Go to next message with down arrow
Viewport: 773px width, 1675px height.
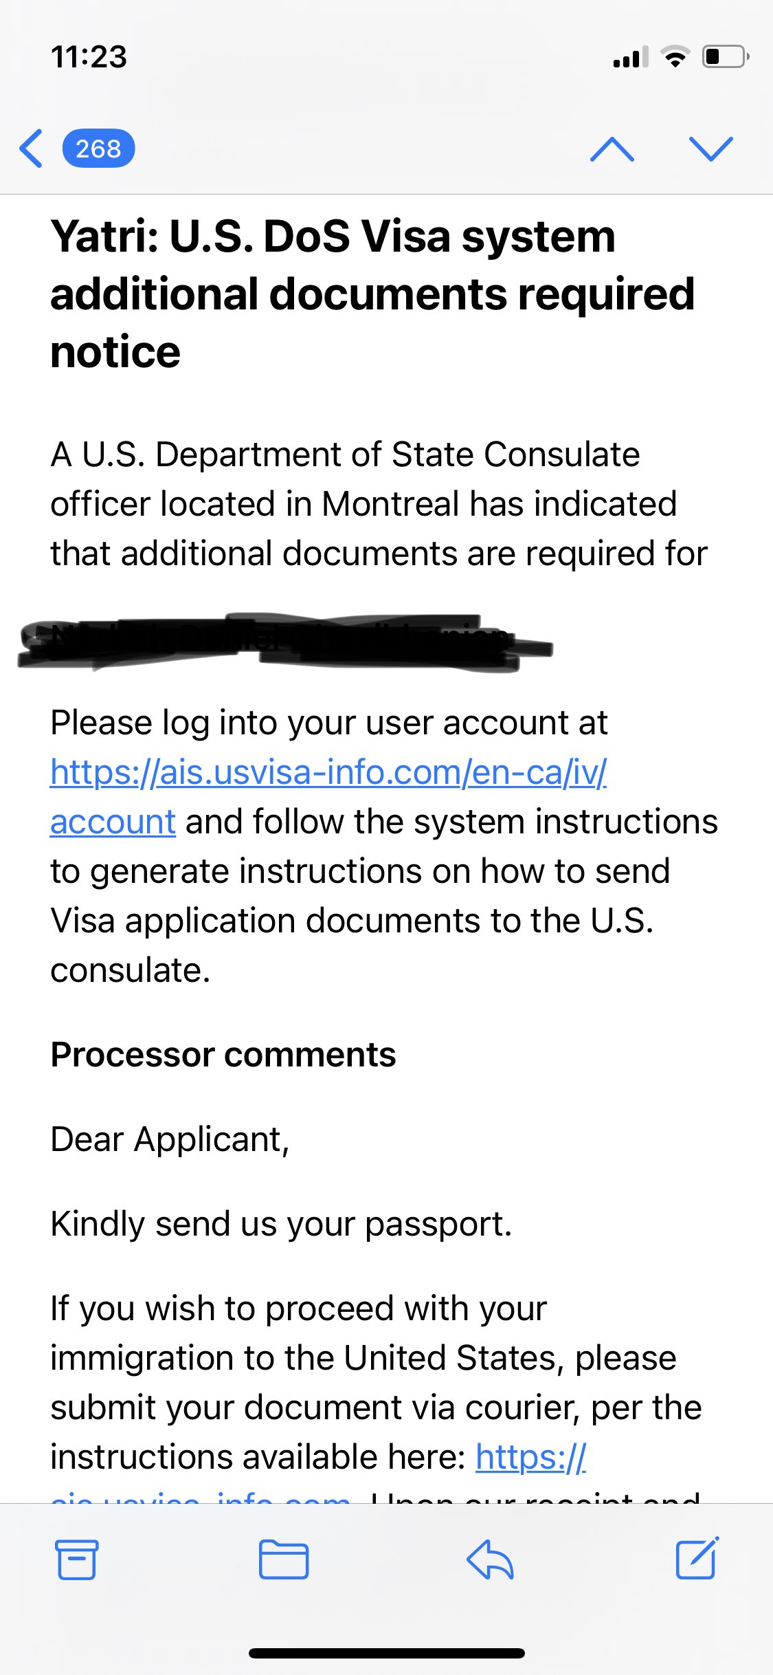(x=711, y=149)
